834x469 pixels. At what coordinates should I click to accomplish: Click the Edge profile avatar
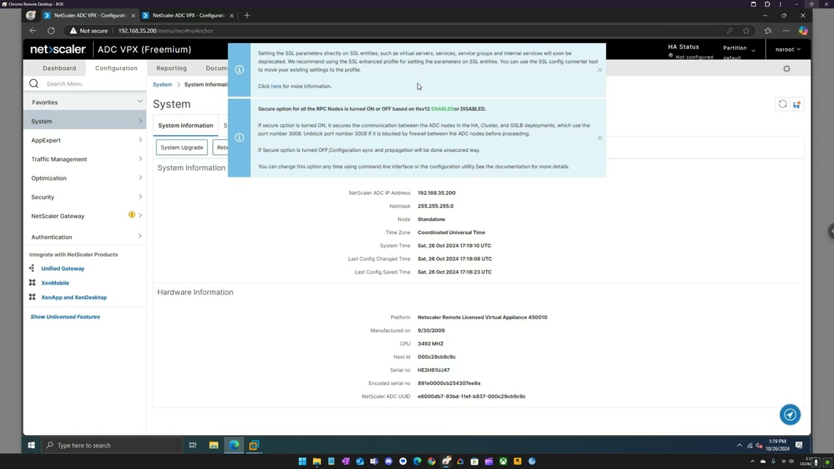coord(31,15)
